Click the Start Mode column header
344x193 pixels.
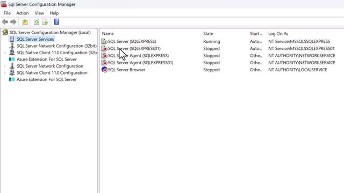pyautogui.click(x=256, y=34)
